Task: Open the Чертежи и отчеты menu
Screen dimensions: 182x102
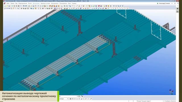Action: [45, 3]
